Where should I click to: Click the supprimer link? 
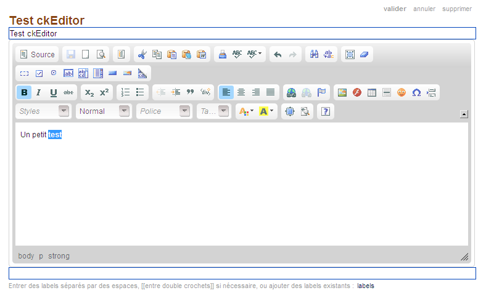tap(457, 9)
